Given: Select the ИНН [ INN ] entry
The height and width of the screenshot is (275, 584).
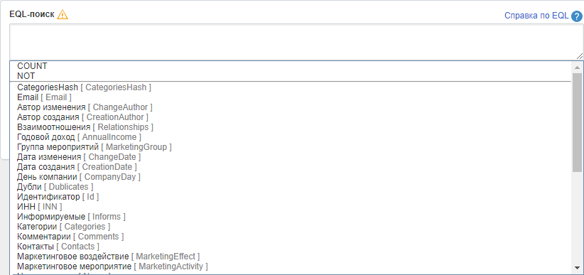Looking at the screenshot, I should 291,207.
